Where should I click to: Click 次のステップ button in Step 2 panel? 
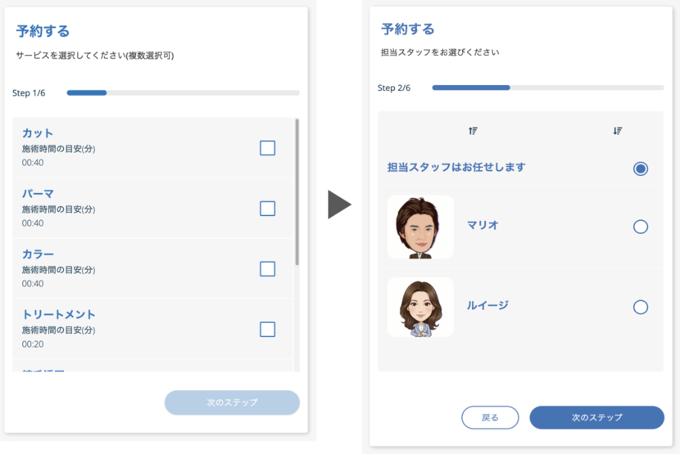(596, 417)
